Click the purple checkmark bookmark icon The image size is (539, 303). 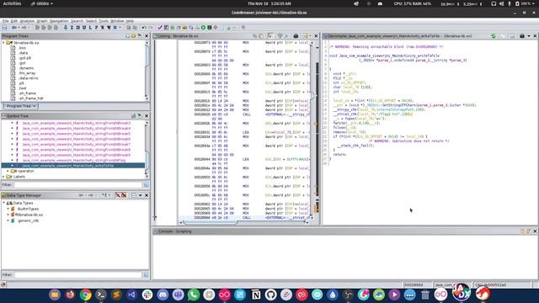160,28
